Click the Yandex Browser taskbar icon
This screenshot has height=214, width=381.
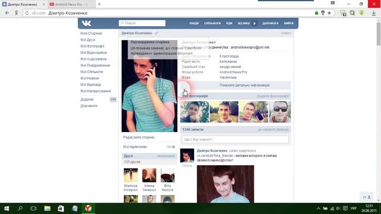(88, 209)
